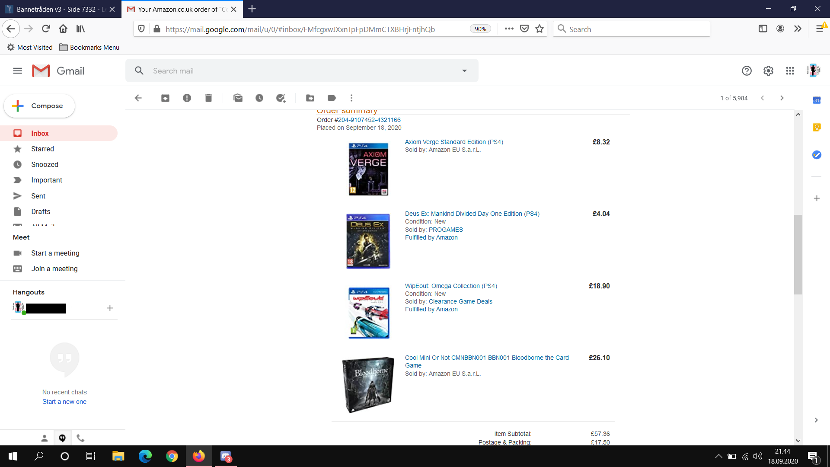Click the back to inbox arrow
This screenshot has height=467, width=830.
(x=138, y=98)
